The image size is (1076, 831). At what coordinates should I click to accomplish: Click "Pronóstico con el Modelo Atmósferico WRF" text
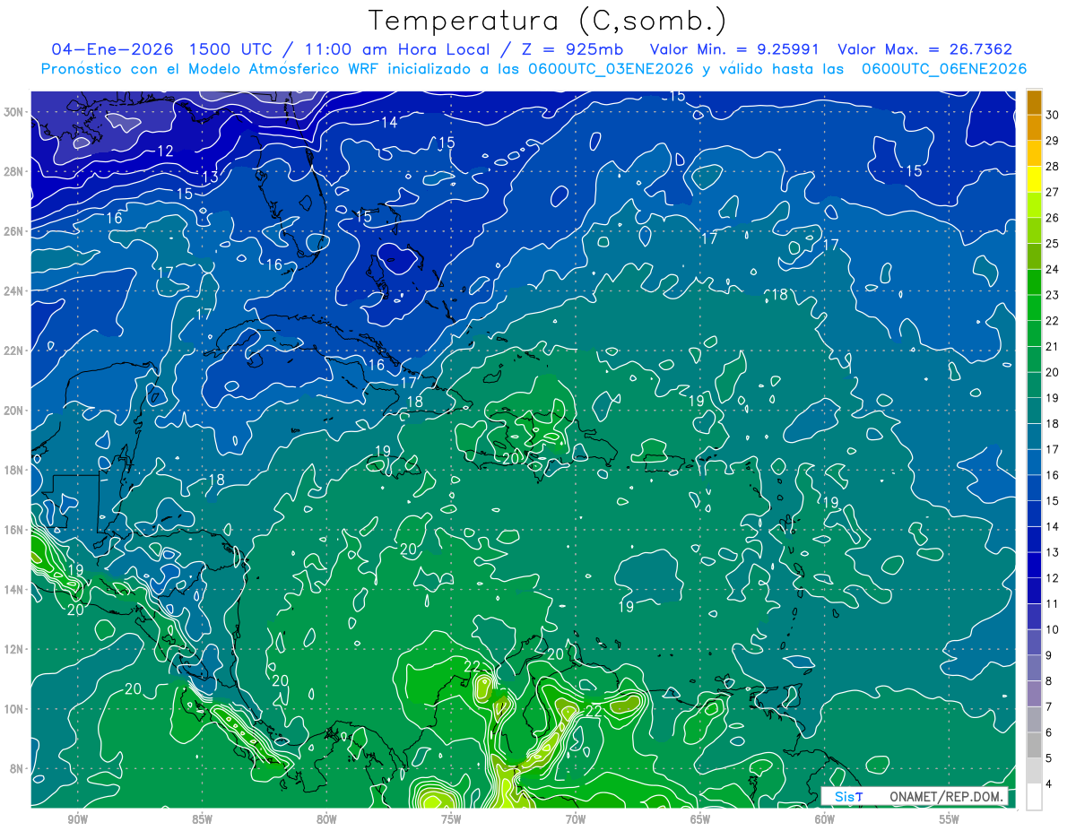(212, 69)
